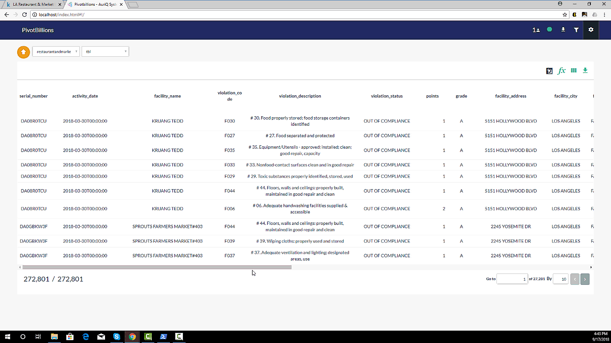Click the rows-per-page By field
The width and height of the screenshot is (611, 343).
point(560,279)
